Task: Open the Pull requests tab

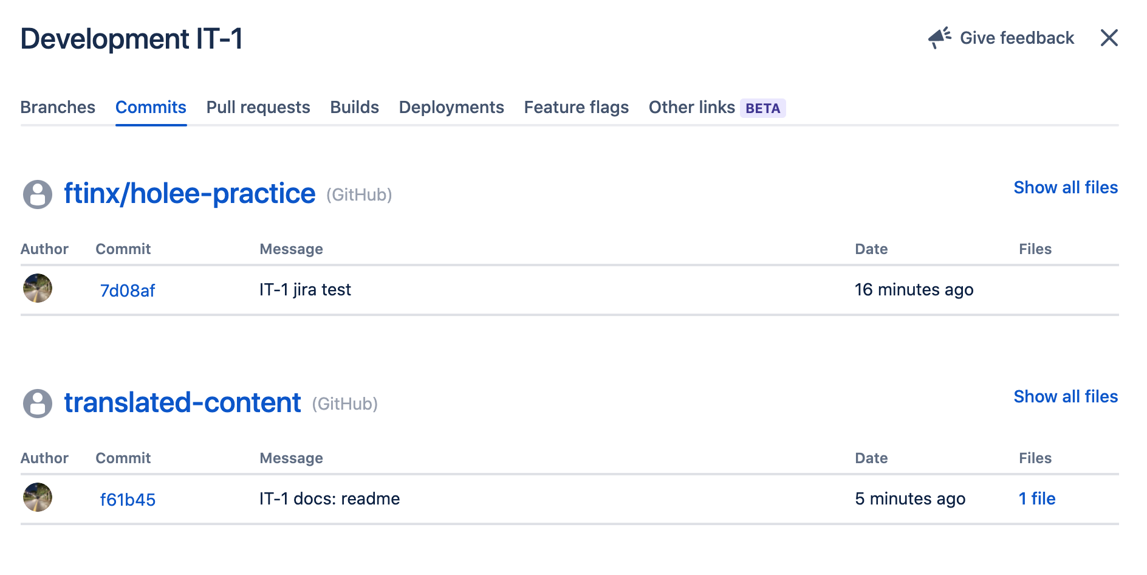Action: (x=258, y=108)
